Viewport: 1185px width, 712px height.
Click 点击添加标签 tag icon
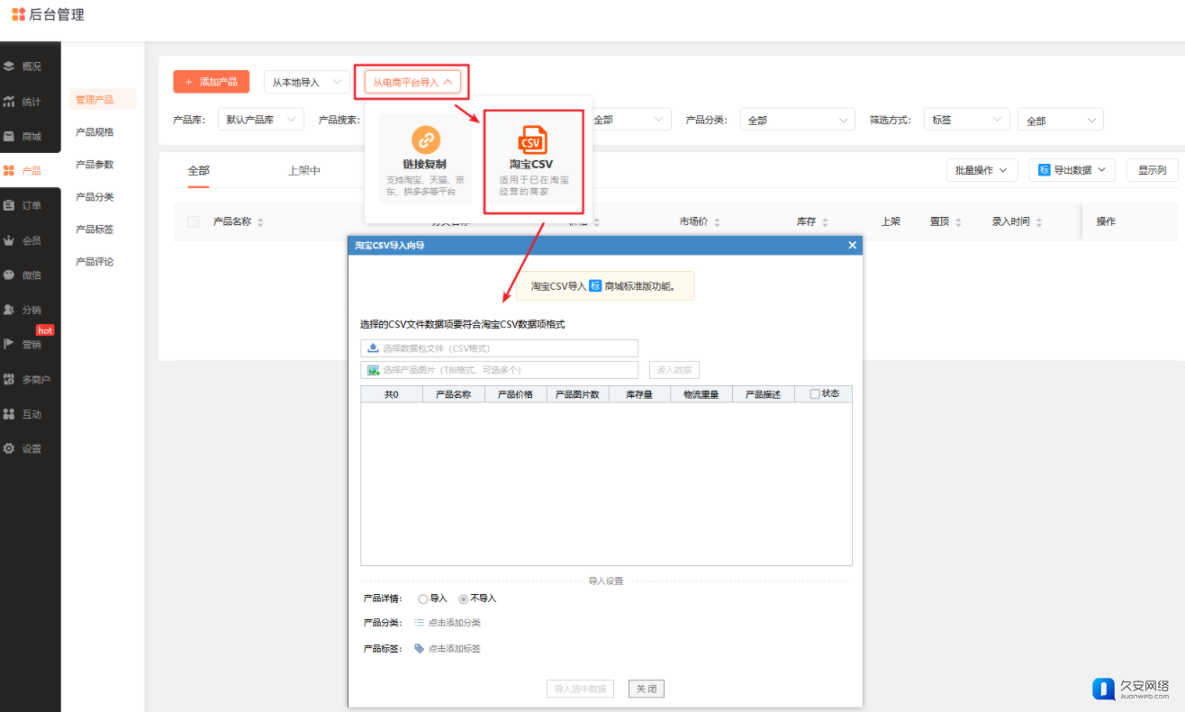pyautogui.click(x=419, y=649)
